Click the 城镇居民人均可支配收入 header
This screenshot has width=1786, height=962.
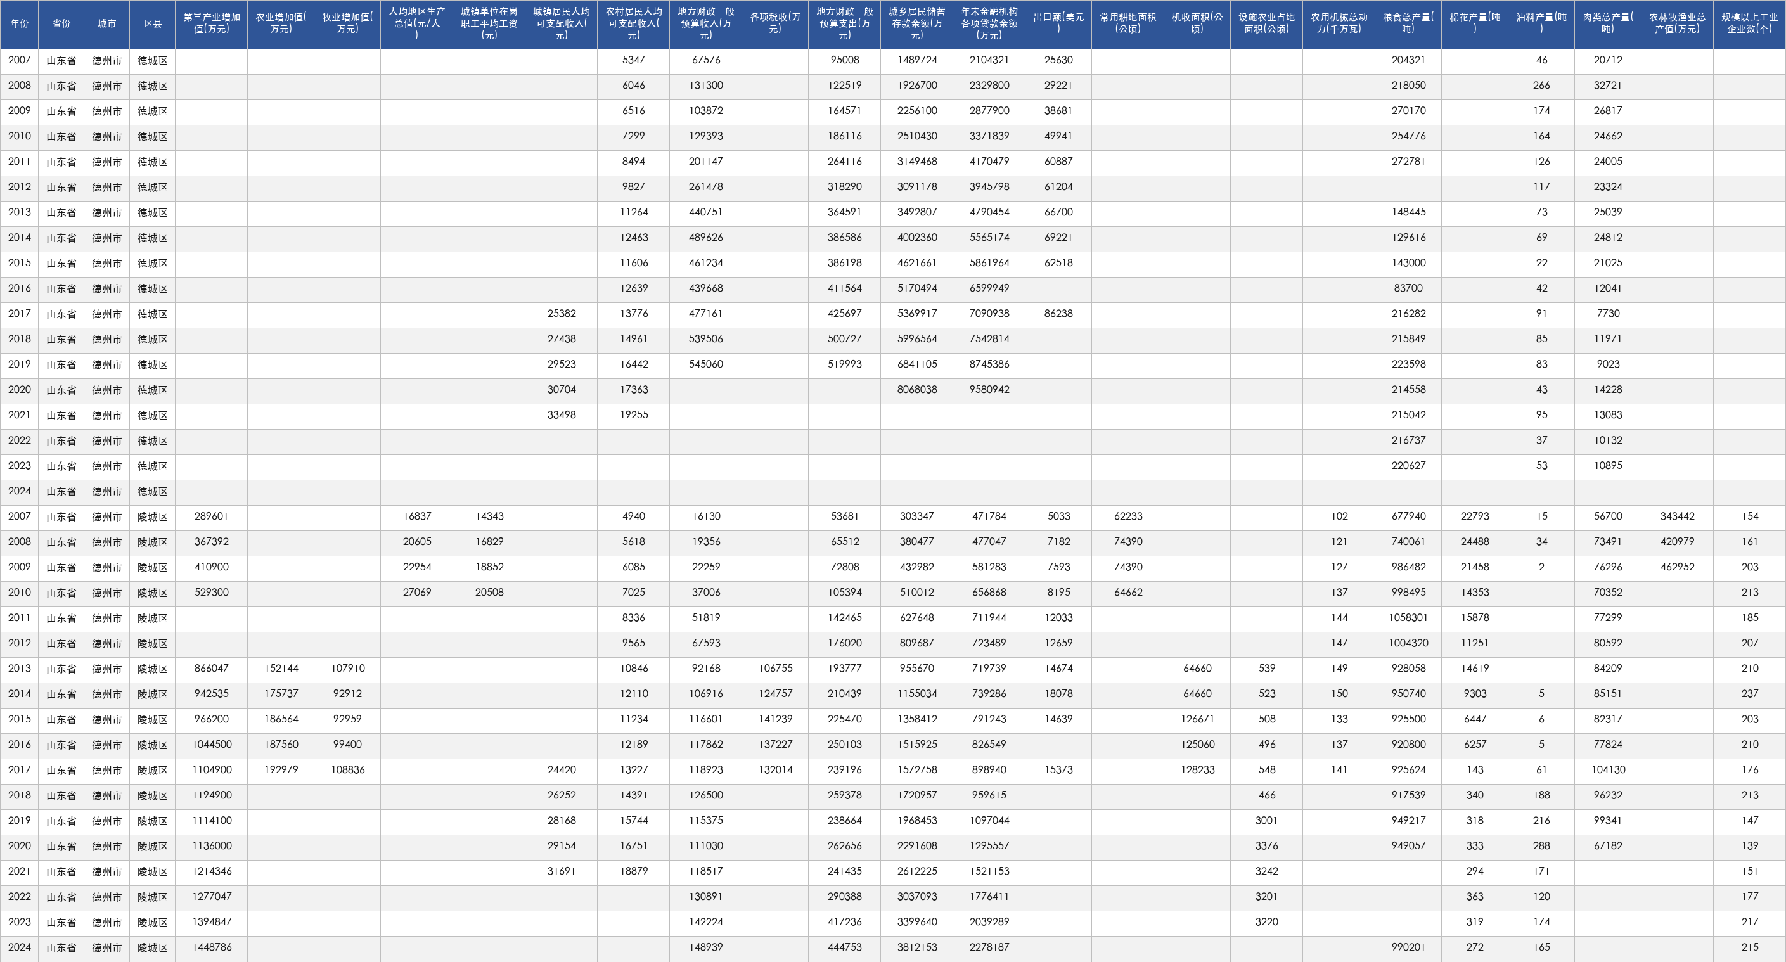point(561,23)
